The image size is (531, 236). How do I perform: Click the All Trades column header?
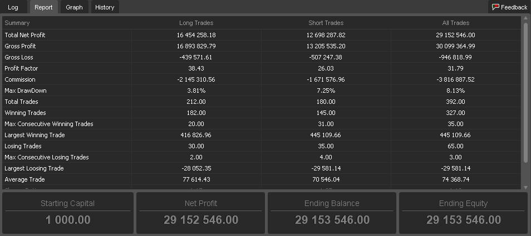[456, 23]
